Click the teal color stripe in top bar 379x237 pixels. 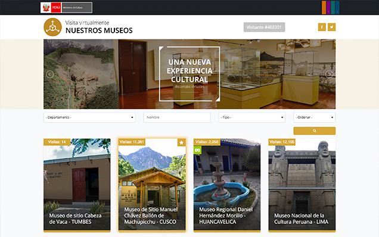point(333,8)
